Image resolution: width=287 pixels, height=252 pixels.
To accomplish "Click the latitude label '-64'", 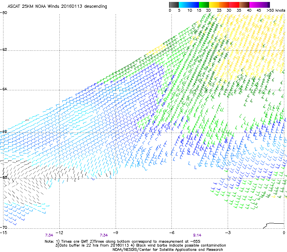I will pos(4,89).
